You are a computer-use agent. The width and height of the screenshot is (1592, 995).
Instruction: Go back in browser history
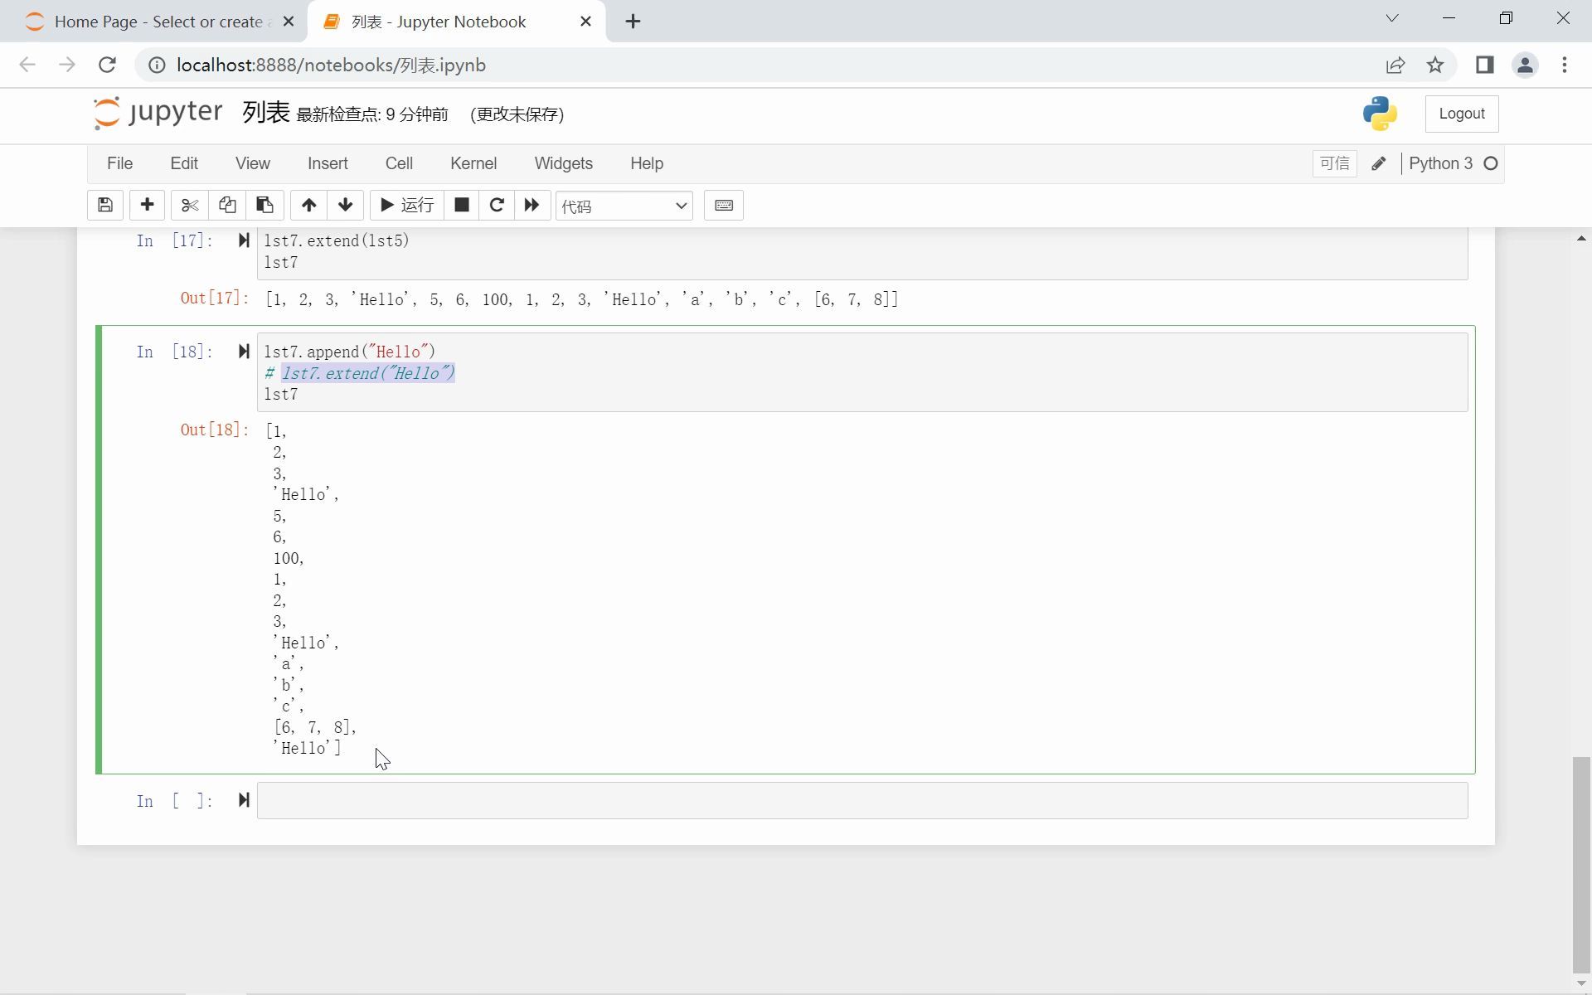pos(27,66)
